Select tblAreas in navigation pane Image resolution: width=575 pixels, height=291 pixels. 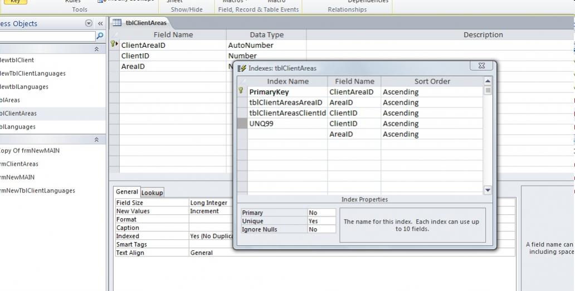click(x=10, y=100)
